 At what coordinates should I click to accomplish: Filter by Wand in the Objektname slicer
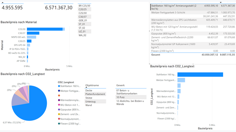(95, 105)
